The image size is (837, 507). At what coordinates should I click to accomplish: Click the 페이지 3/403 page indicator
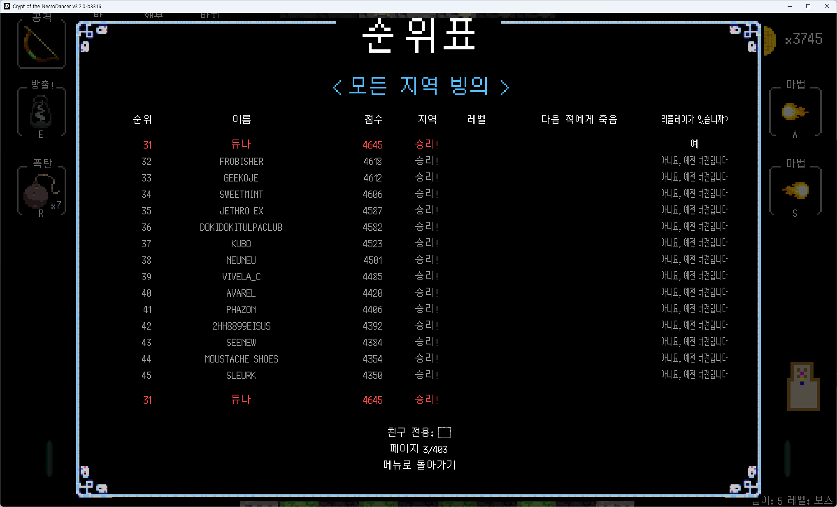click(419, 449)
